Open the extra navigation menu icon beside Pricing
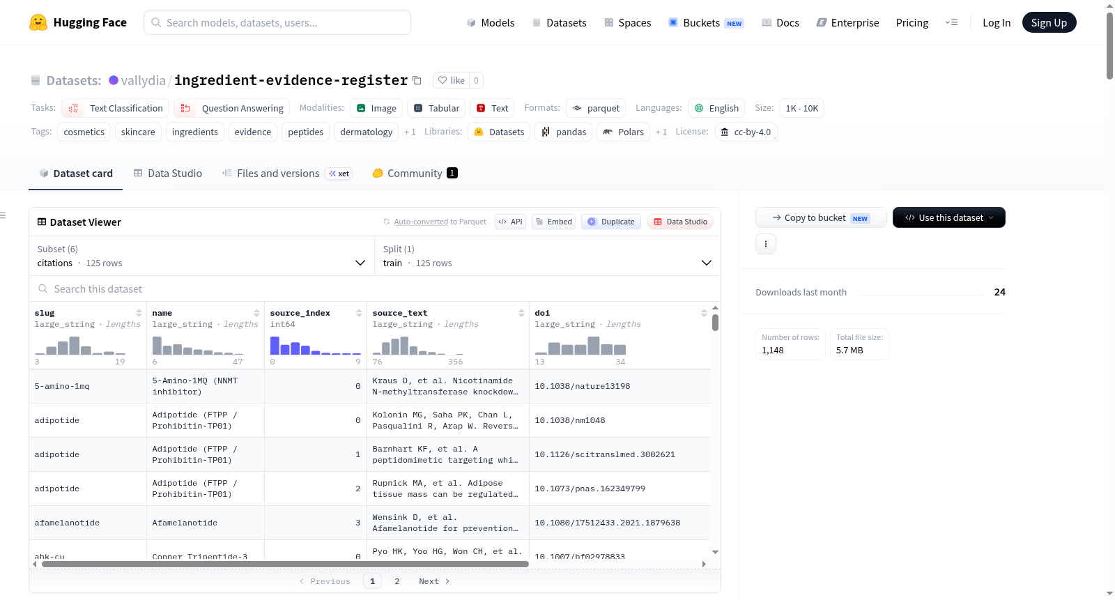This screenshot has width=1115, height=600. point(951,22)
